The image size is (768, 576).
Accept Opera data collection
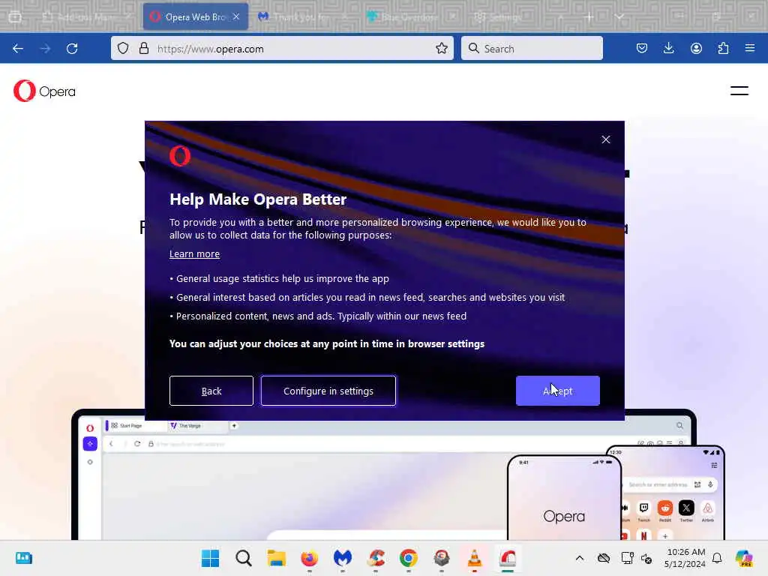pyautogui.click(x=557, y=391)
